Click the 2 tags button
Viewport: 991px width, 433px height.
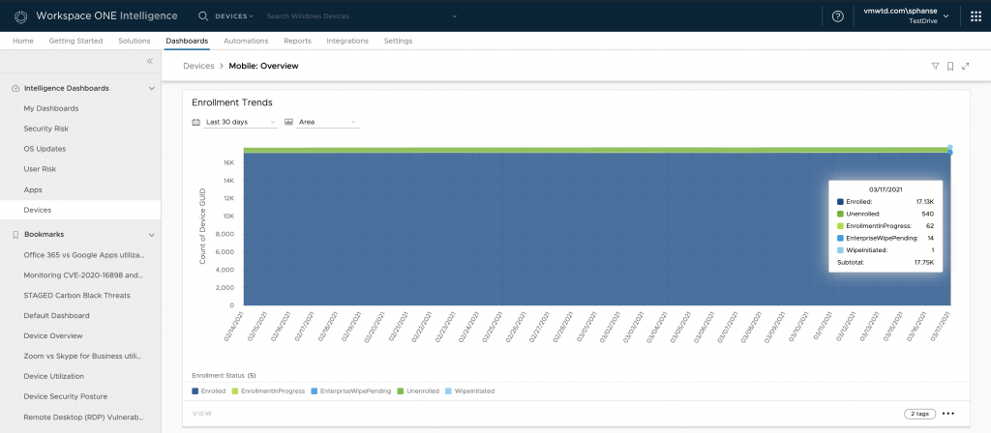click(918, 414)
